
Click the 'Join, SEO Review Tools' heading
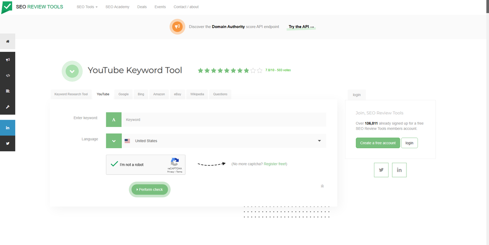coord(379,113)
